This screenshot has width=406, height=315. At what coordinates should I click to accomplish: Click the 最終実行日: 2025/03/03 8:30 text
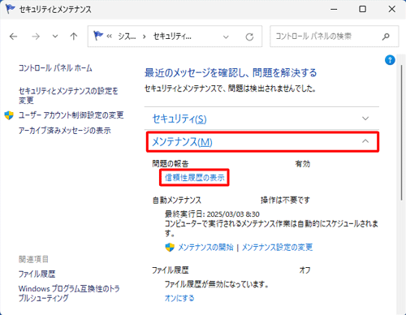pos(212,214)
